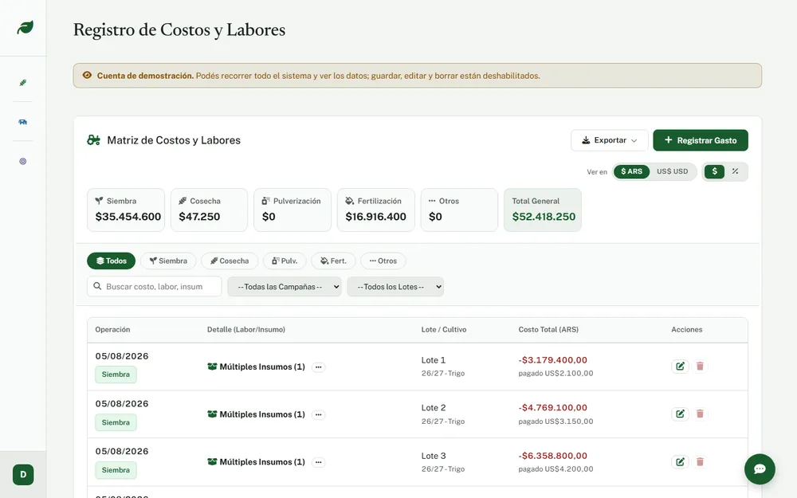This screenshot has height=498, width=797.
Task: Click the Total General card
Action: [542, 210]
